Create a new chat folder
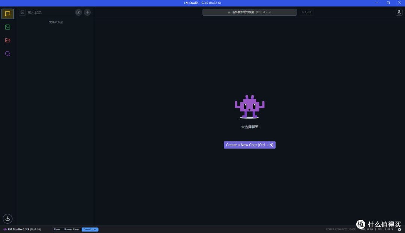The height and width of the screenshot is (233, 405). click(x=78, y=12)
